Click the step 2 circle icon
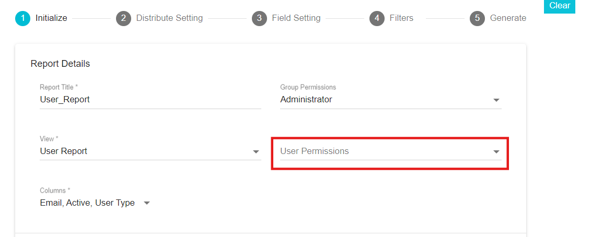The image size is (591, 237). tap(124, 18)
